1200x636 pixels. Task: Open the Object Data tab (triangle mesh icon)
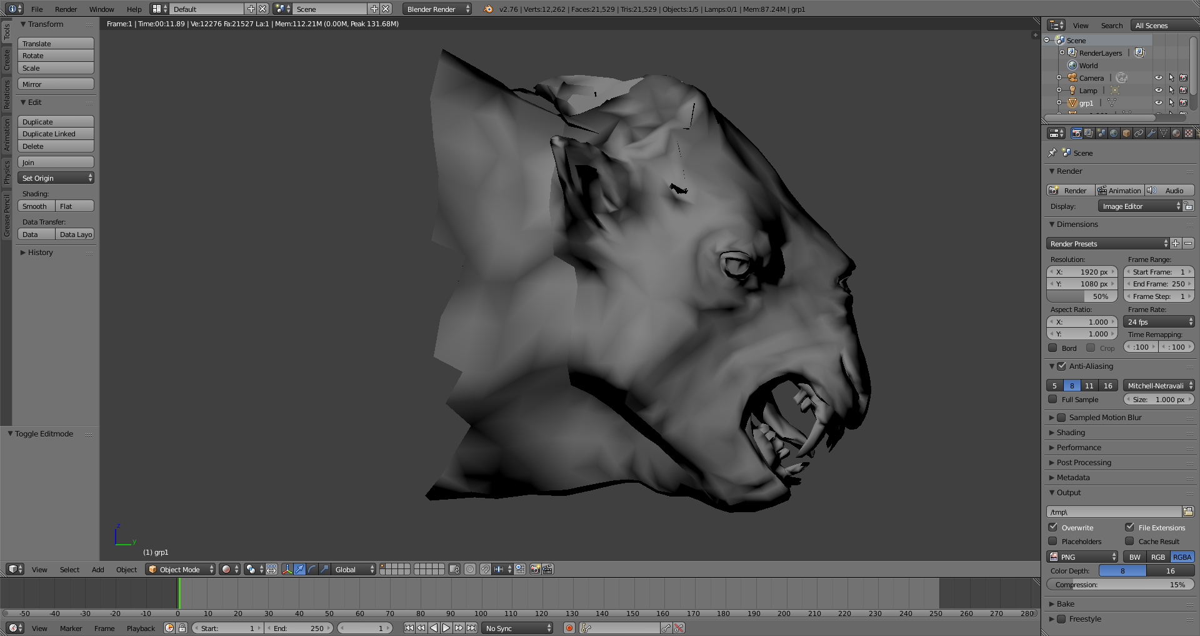point(1164,133)
